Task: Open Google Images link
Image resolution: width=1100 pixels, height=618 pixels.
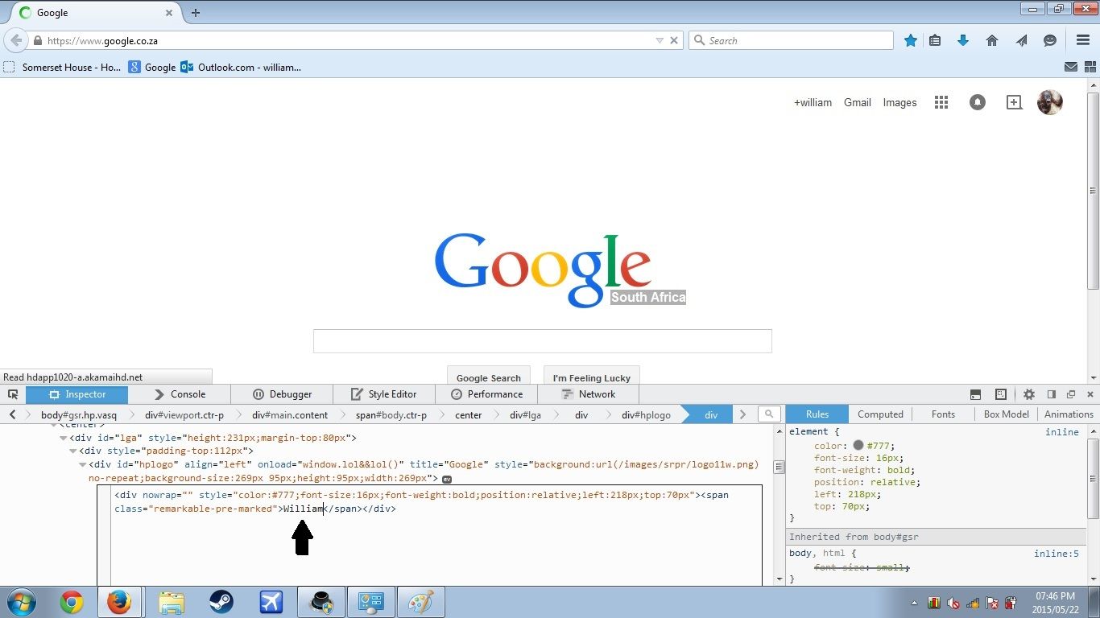Action: (x=899, y=102)
